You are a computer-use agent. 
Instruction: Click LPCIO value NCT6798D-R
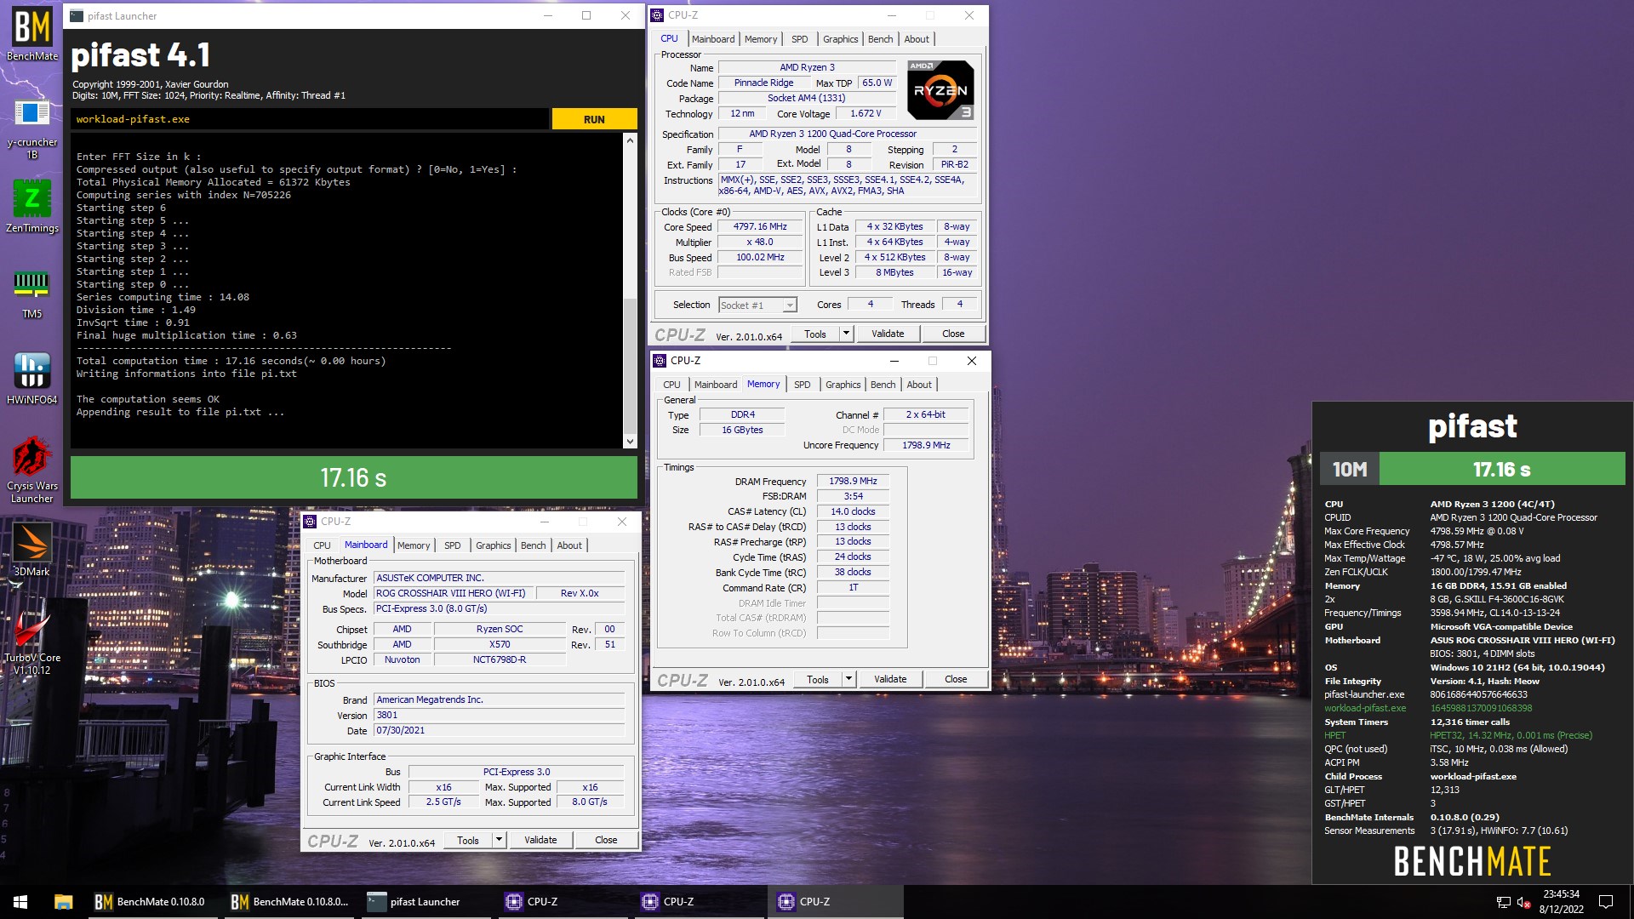click(500, 660)
